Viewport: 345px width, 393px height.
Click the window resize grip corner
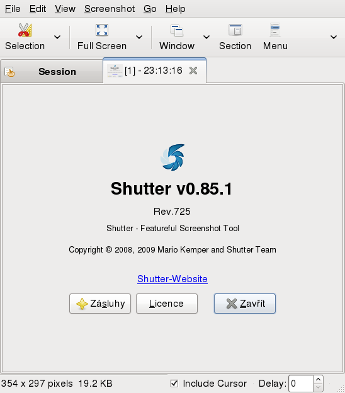pos(341,389)
